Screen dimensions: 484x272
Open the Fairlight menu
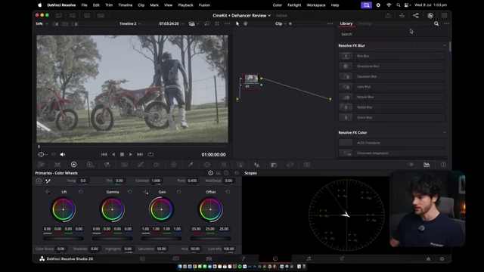(294, 5)
